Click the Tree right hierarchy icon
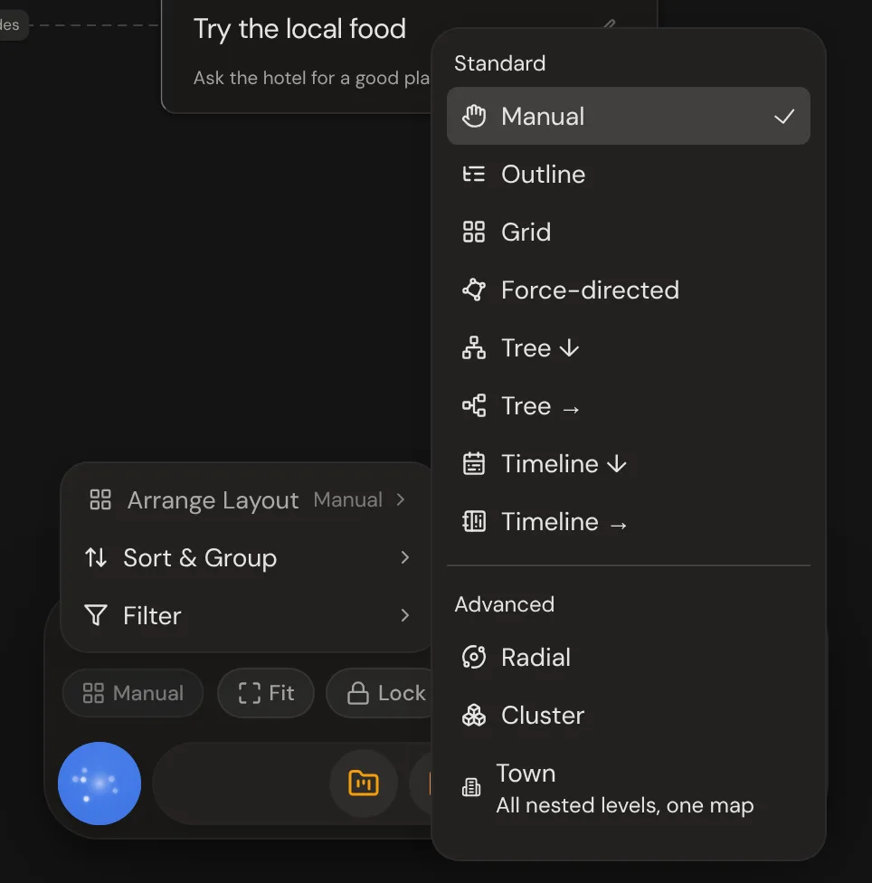Viewport: 872px width, 883px height. click(x=473, y=405)
